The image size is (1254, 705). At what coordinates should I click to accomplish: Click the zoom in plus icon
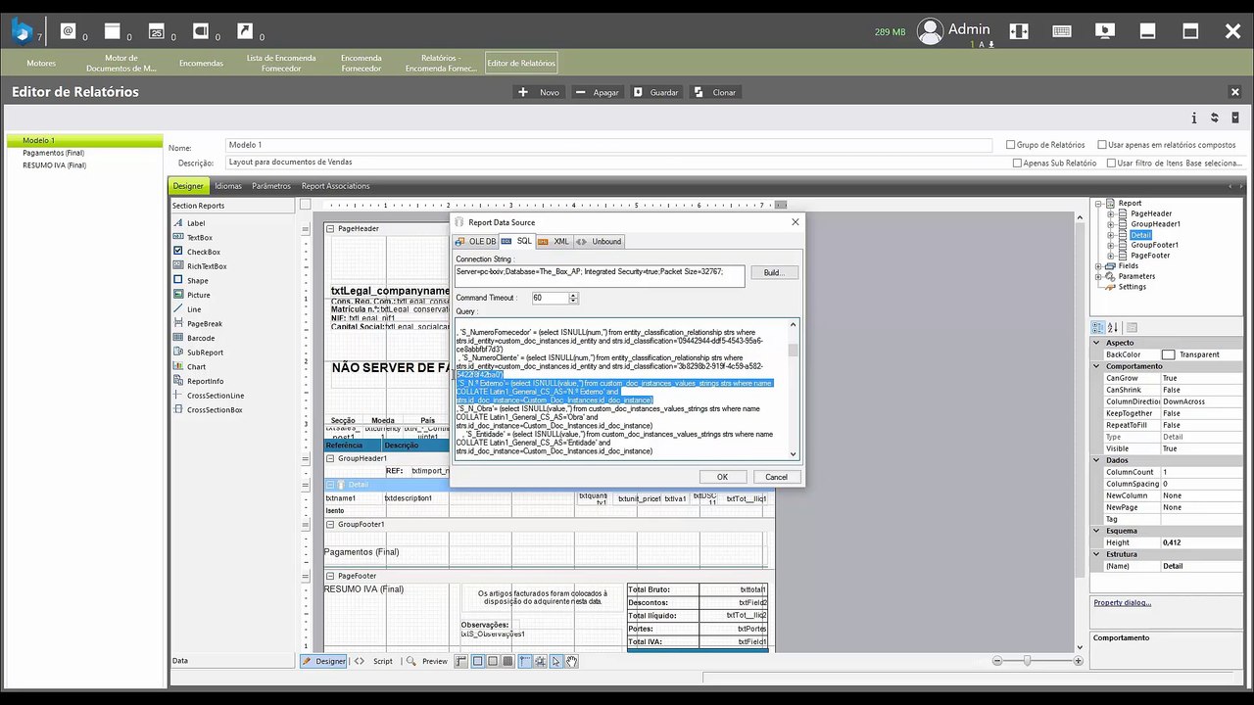[1078, 661]
